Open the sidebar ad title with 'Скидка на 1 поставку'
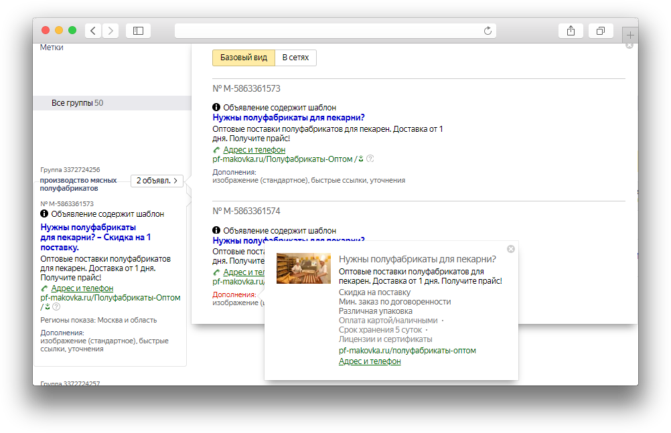Viewport: 671px width, 433px height. point(95,237)
